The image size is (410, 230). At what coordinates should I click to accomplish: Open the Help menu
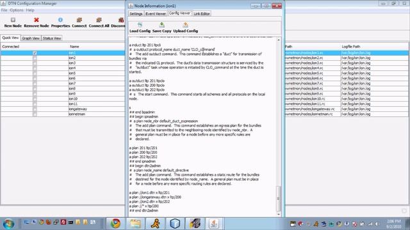(30, 10)
